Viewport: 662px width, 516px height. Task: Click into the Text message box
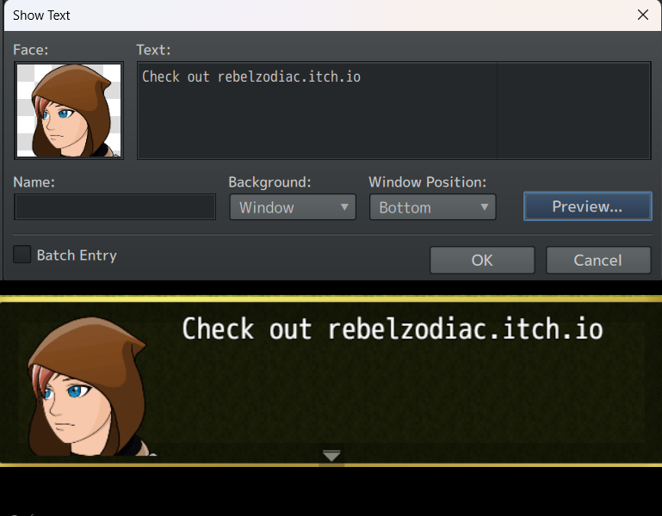tap(393, 111)
